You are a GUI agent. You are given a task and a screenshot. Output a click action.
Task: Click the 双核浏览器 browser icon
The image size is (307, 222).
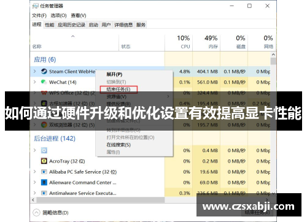[x=44, y=124]
